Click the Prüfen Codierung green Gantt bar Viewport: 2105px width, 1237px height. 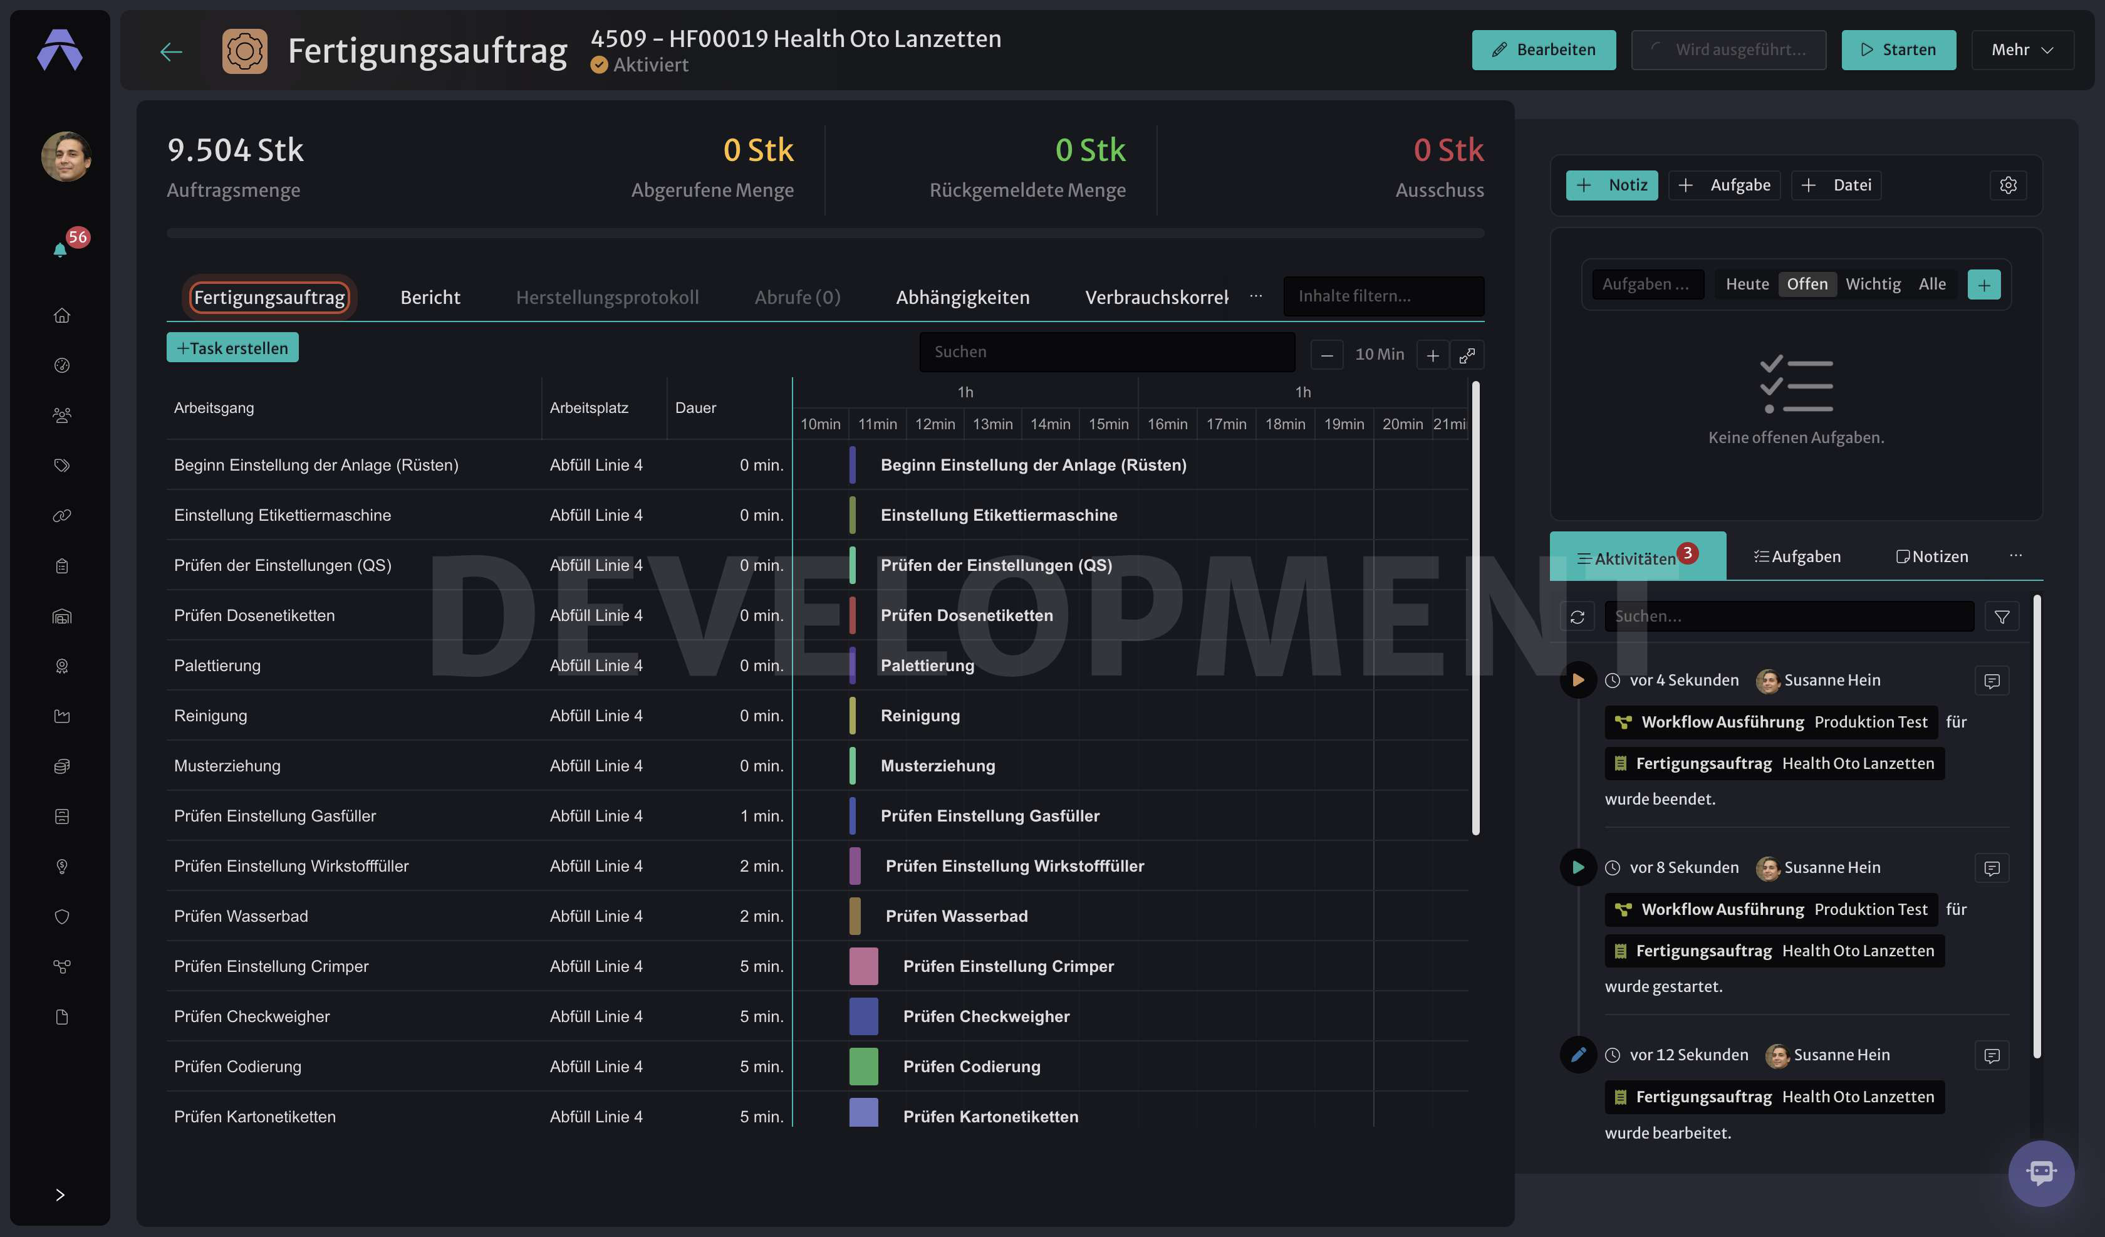tap(863, 1067)
